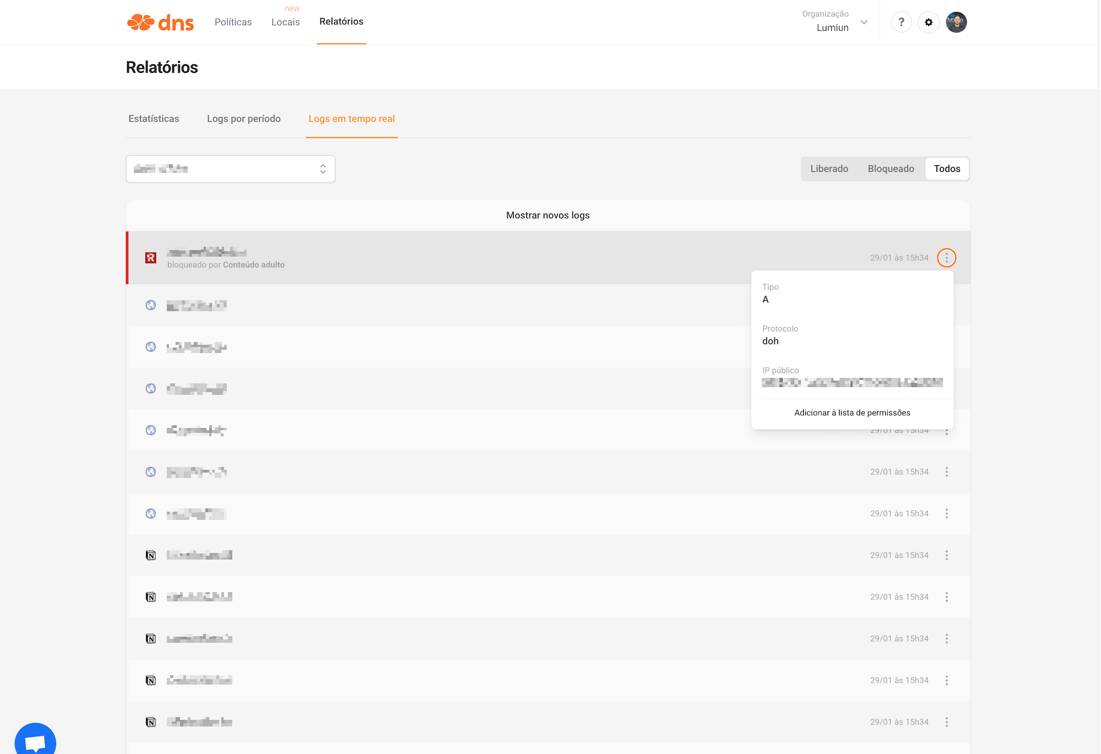
Task: Open the help question mark icon
Action: 901,22
